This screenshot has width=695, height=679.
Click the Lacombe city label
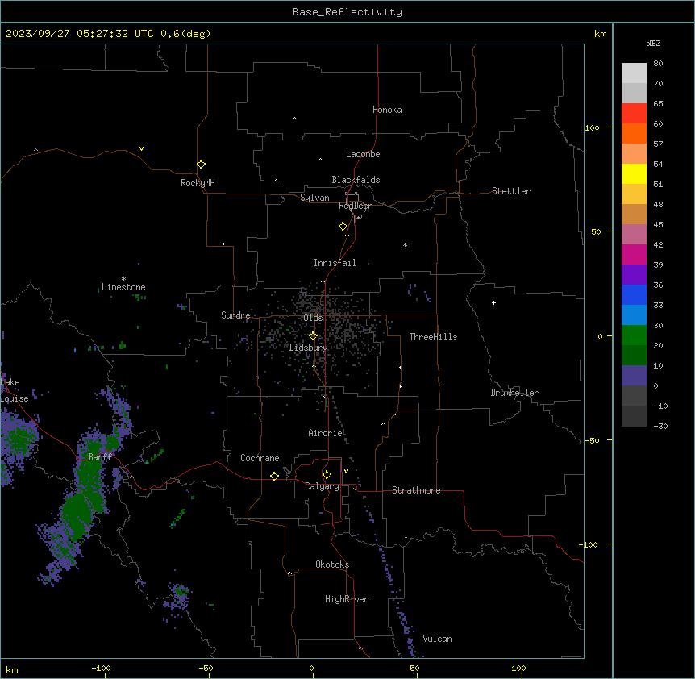(363, 154)
